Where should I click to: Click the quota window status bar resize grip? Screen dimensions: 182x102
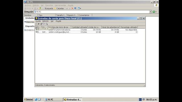coord(144,86)
